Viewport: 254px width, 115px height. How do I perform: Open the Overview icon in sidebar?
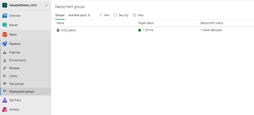[x=5, y=16]
